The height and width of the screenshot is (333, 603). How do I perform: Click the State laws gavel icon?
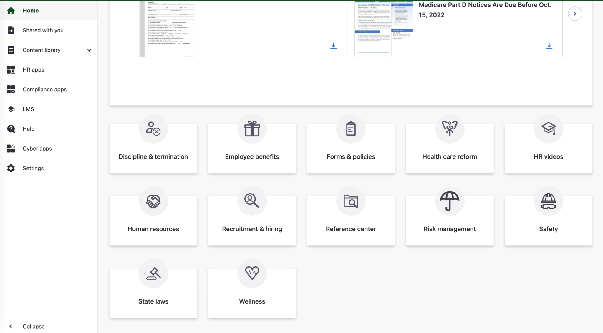153,273
